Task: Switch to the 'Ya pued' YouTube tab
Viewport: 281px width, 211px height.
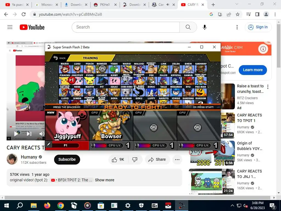Action: [17, 5]
